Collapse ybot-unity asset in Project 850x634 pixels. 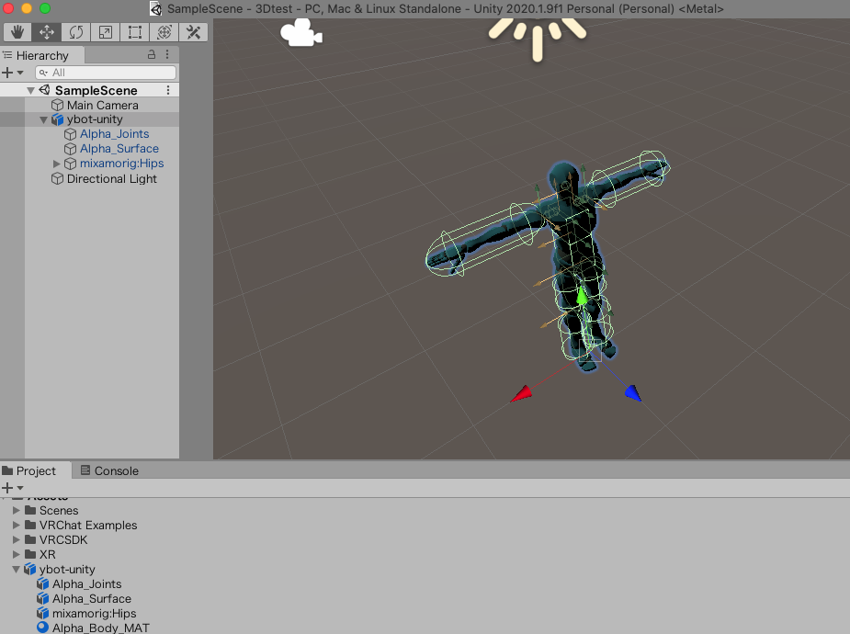click(17, 570)
